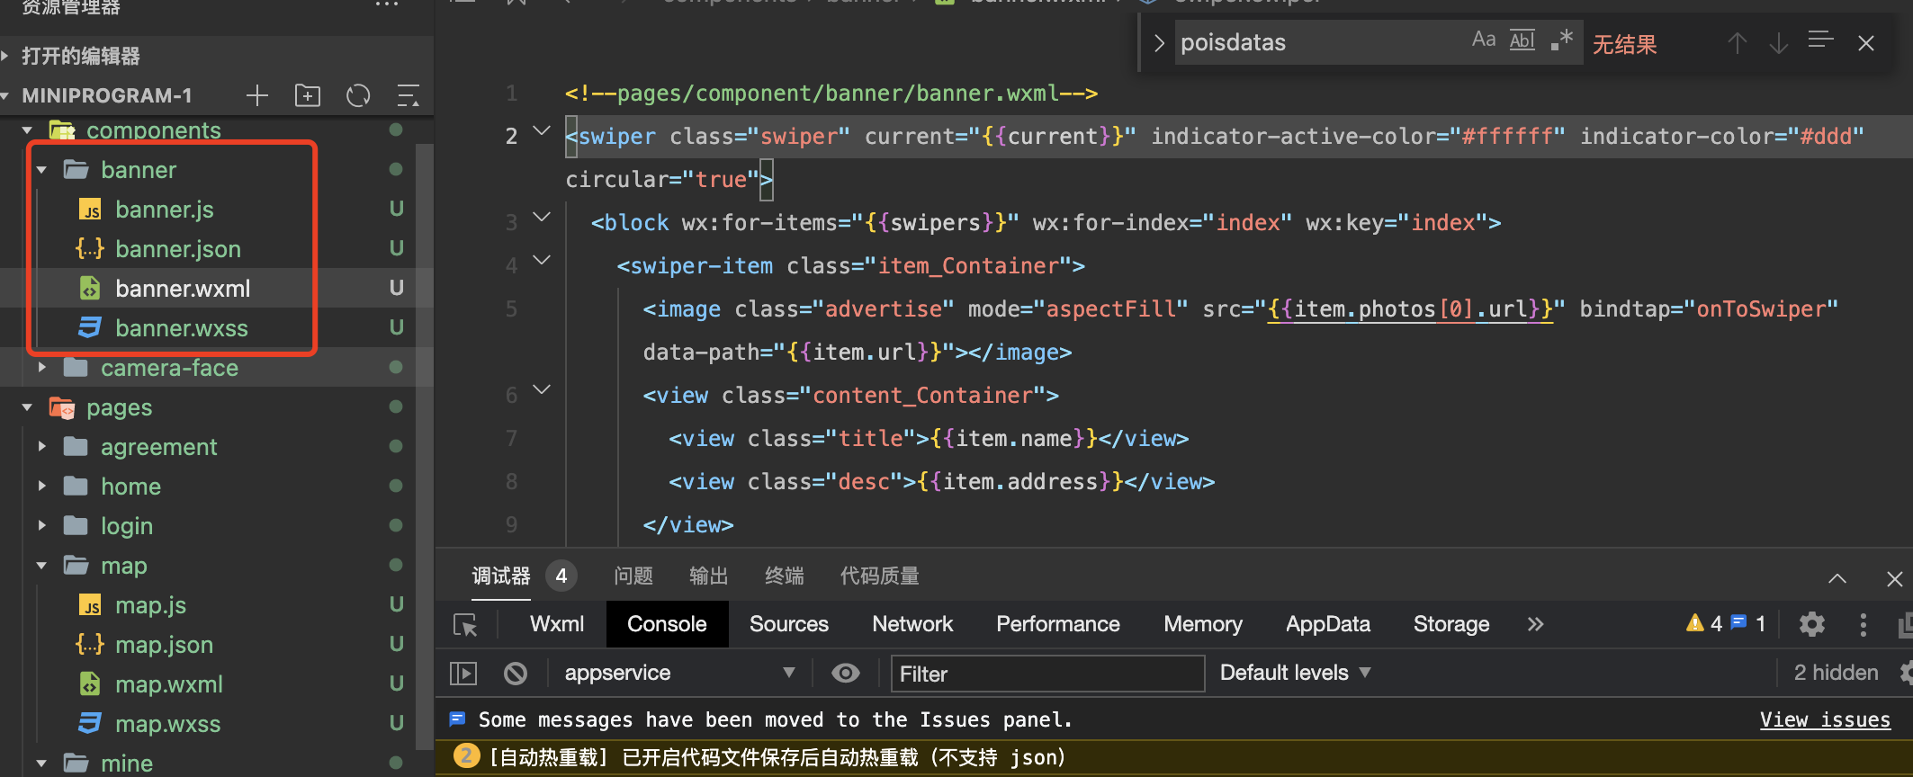Collapse the mine folder
The width and height of the screenshot is (1913, 777).
(42, 764)
